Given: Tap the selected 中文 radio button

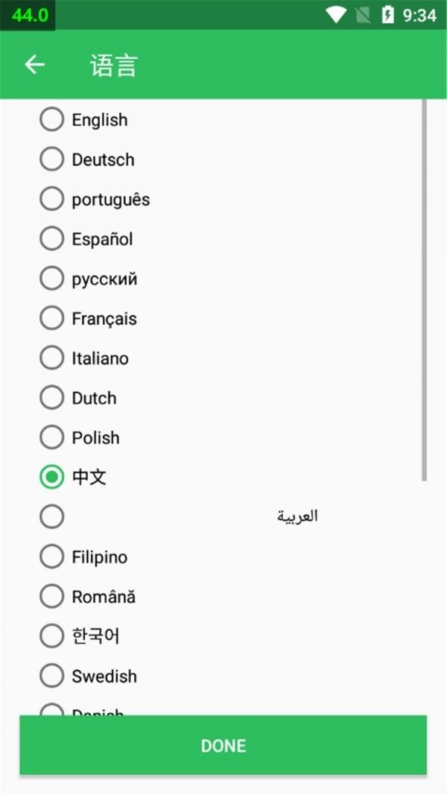Looking at the screenshot, I should click(x=51, y=477).
